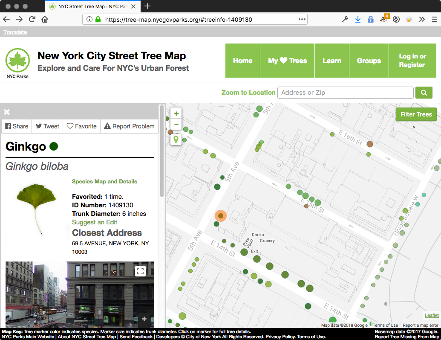441x340 pixels.
Task: Go to the Learn menu item
Action: pos(331,61)
